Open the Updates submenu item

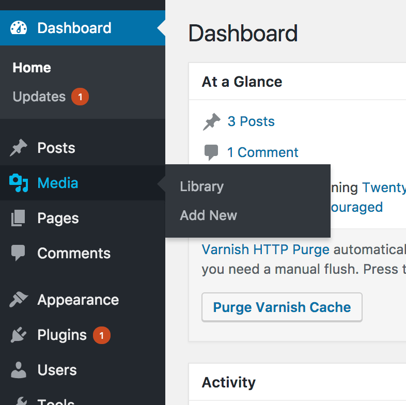point(39,97)
